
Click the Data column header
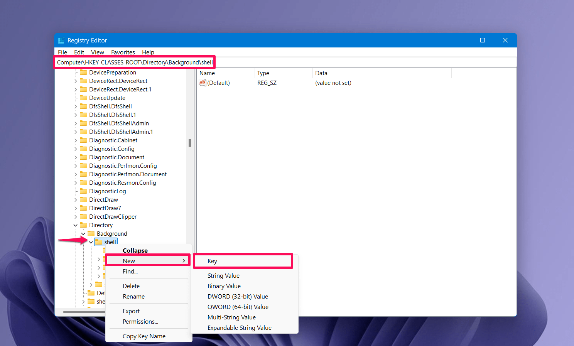point(382,73)
